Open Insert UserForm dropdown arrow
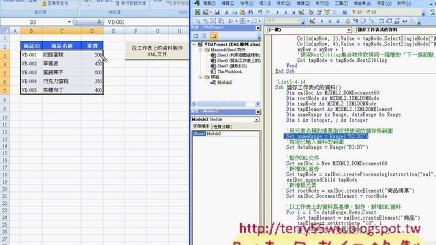The height and width of the screenshot is (245, 436). [x=211, y=12]
